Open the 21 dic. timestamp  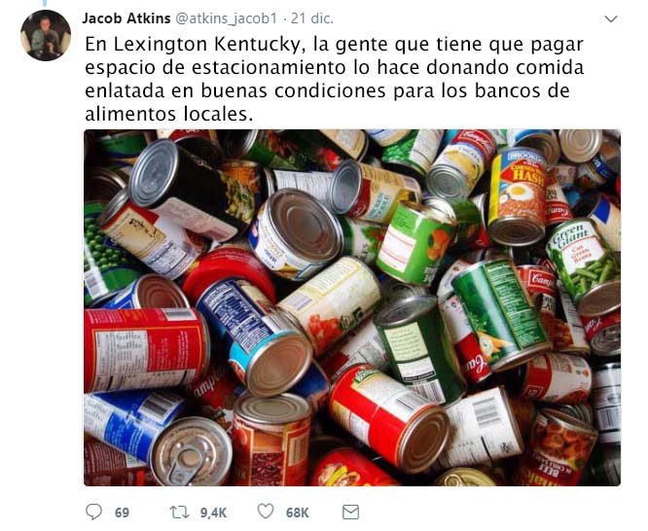coord(312,18)
